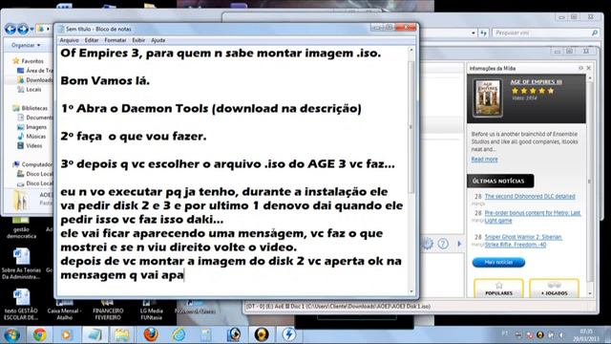Viewport: 611px width, 344px height.
Task: Click the Read more link
Action: [484, 160]
